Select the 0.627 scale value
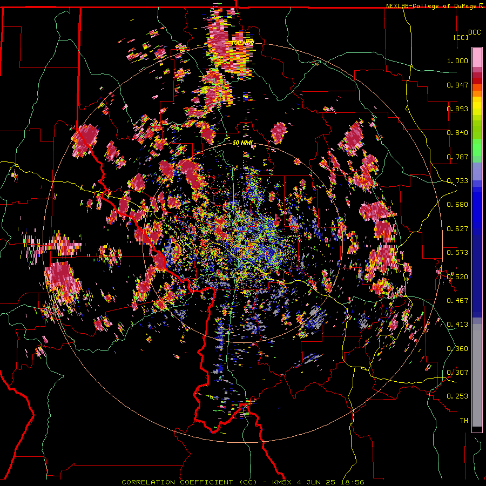Image resolution: width=486 pixels, height=486 pixels. pos(457,229)
